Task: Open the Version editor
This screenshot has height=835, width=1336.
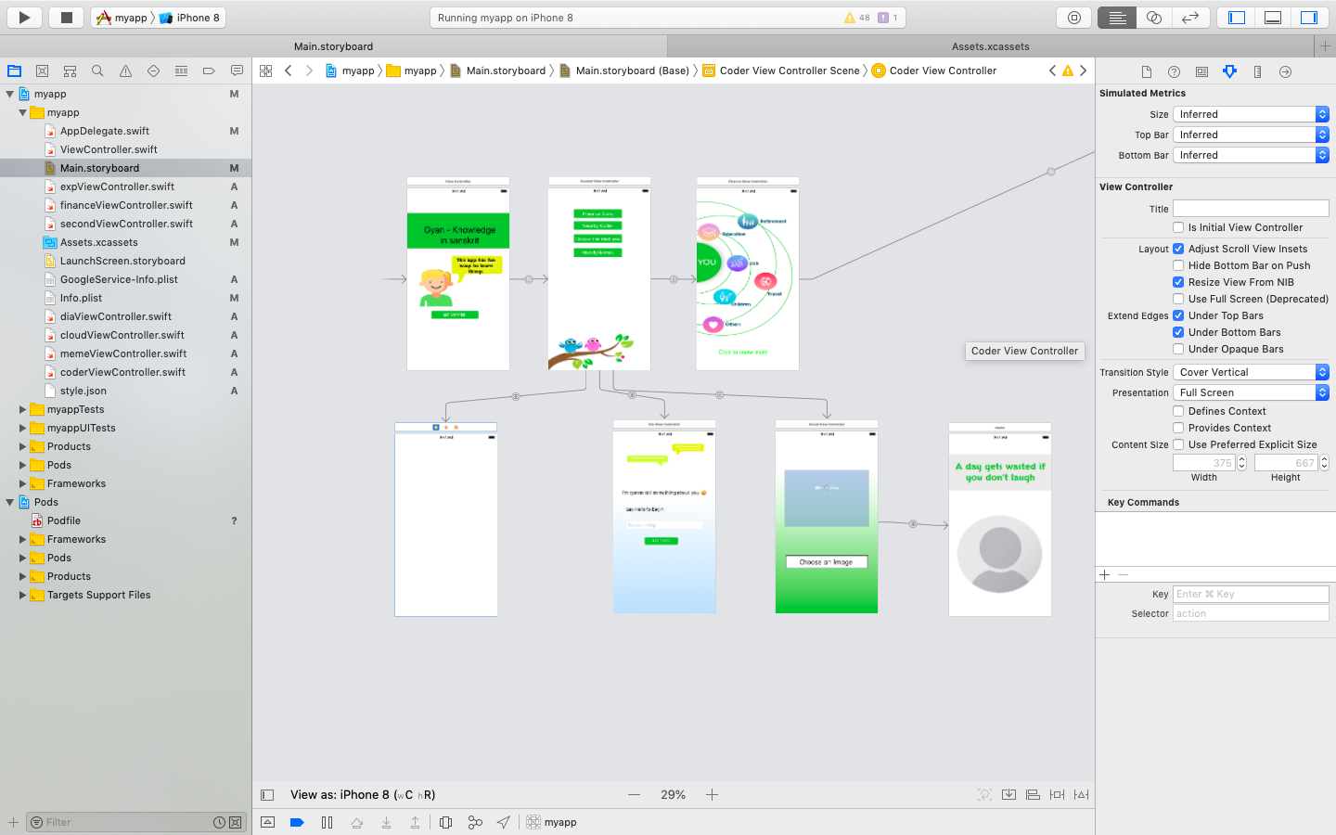Action: pyautogui.click(x=1190, y=18)
